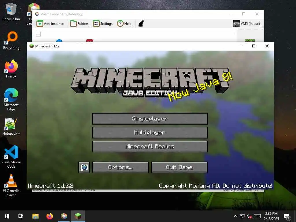The width and height of the screenshot is (296, 222).
Task: Maximize the Prism Launcher window
Action: click(244, 14)
